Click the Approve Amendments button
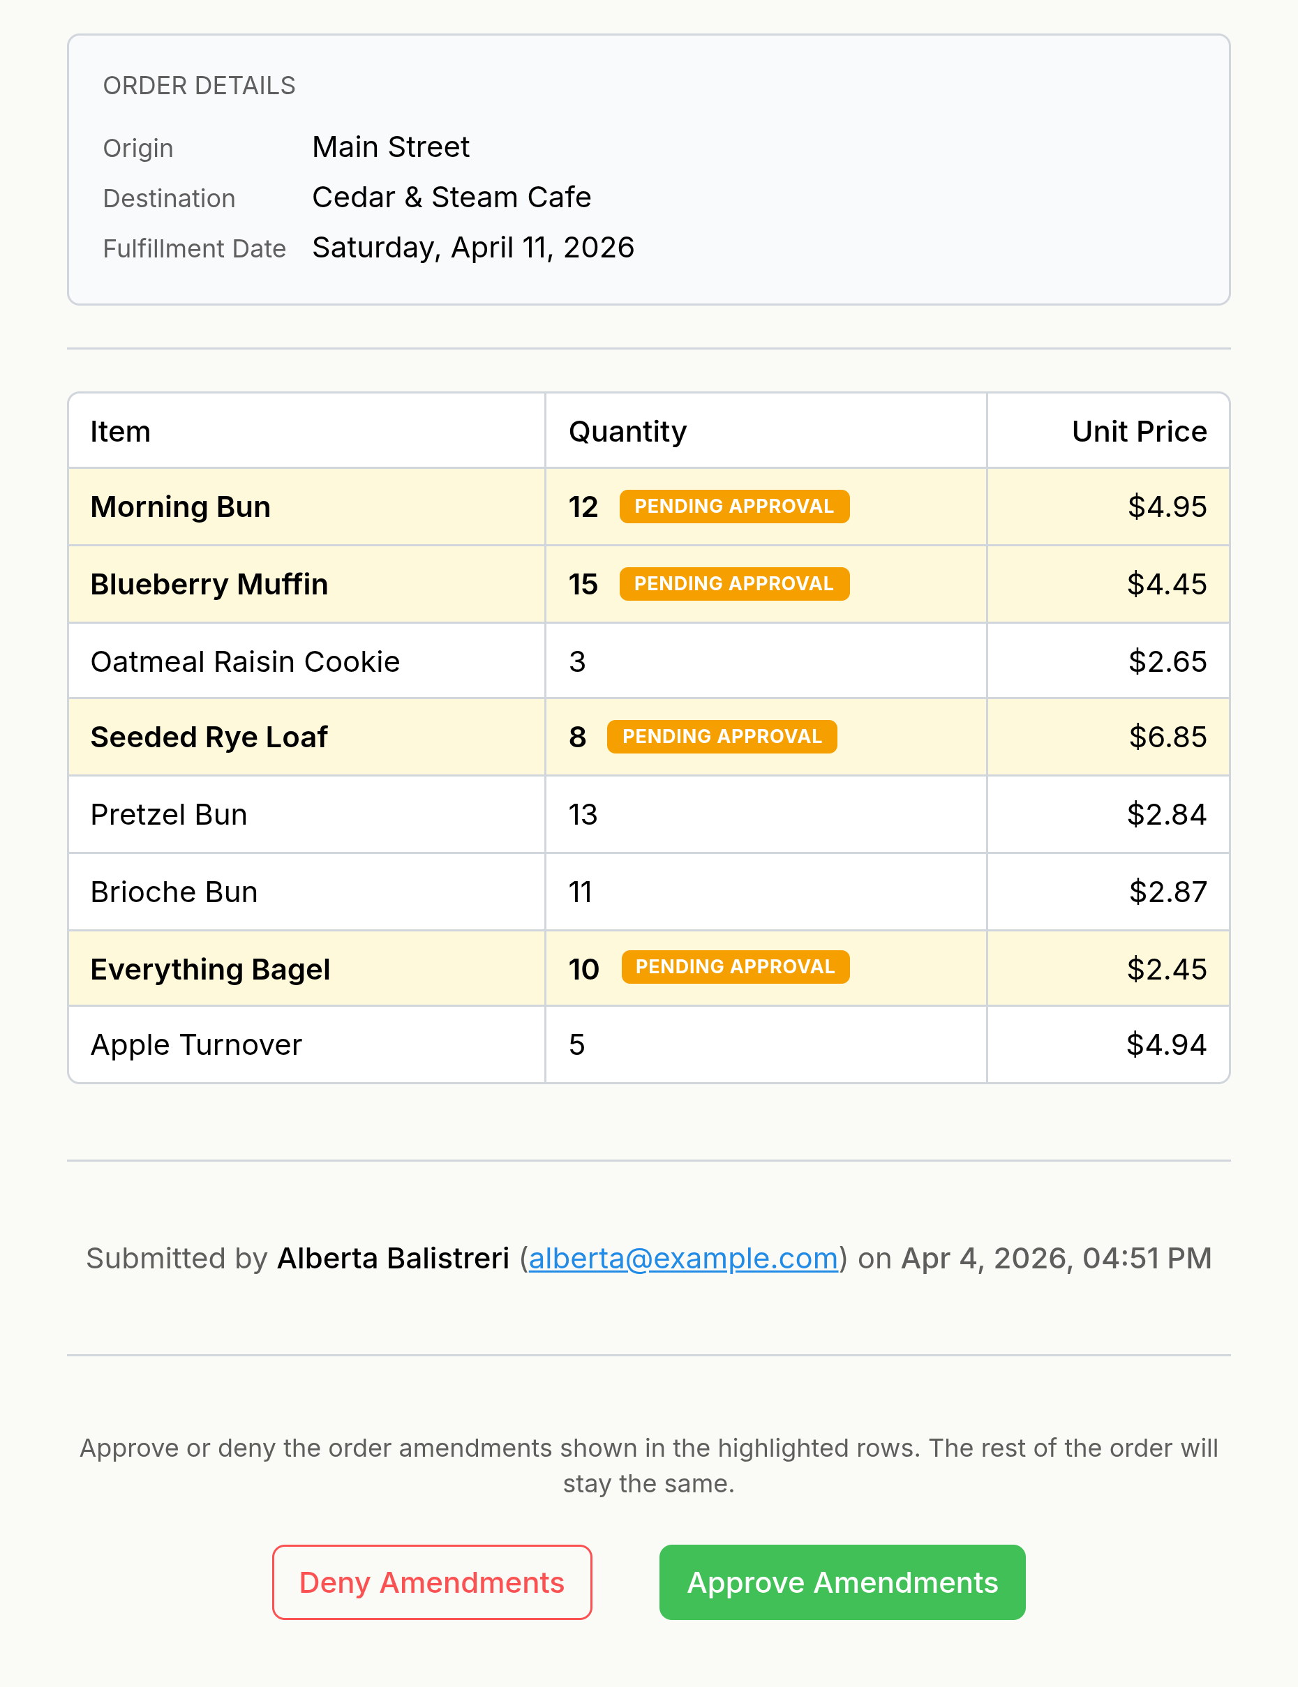 842,1582
